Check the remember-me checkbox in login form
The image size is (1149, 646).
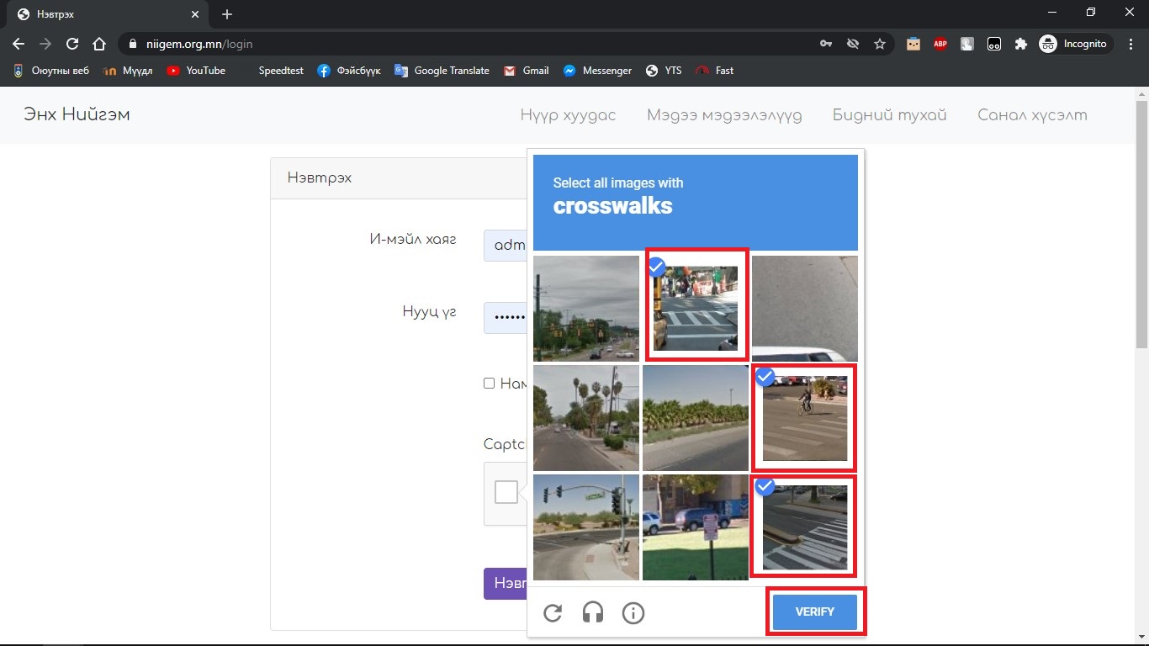pos(489,384)
